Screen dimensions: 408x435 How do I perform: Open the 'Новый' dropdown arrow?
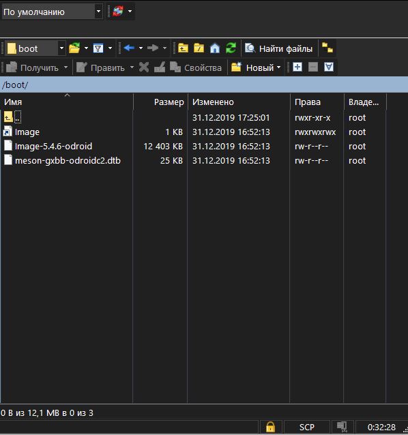tap(278, 67)
